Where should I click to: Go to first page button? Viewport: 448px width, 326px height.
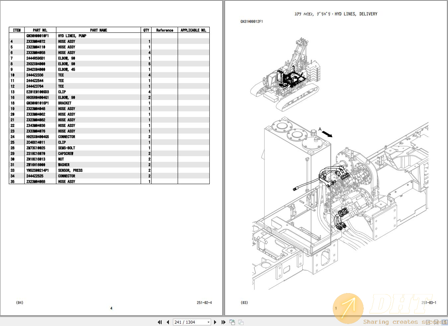tap(160, 322)
